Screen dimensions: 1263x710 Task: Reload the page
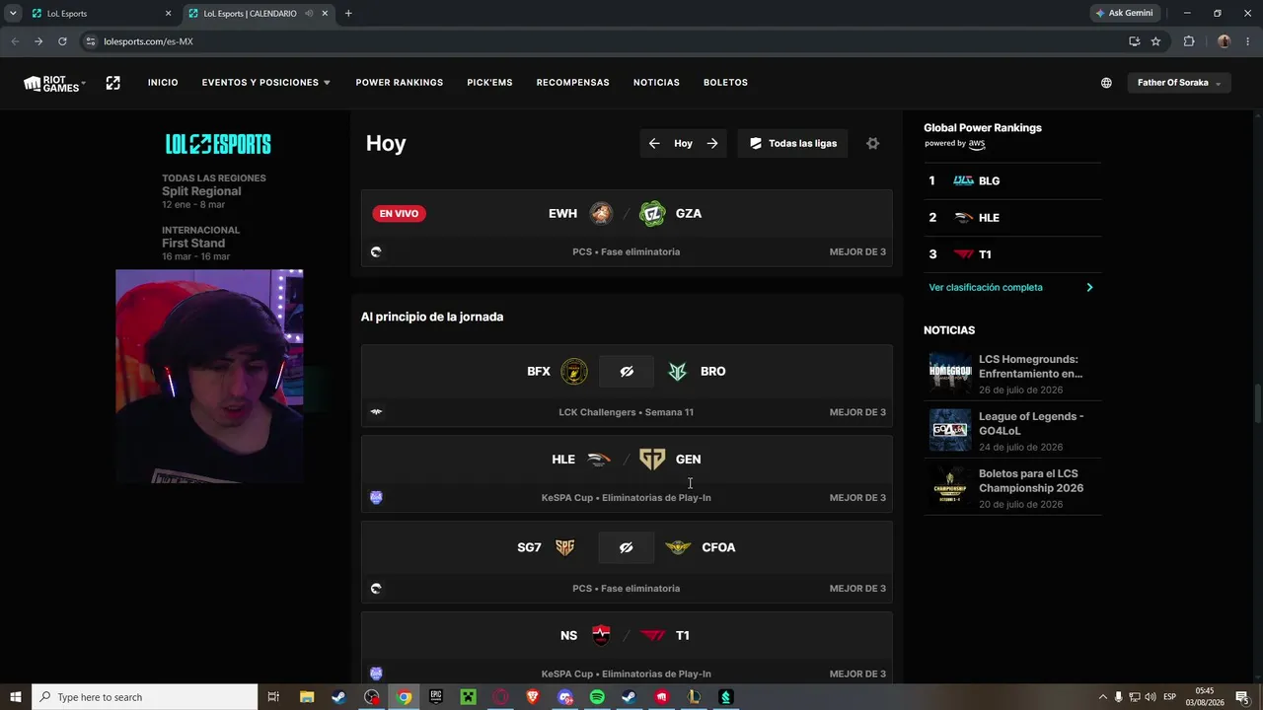point(62,41)
